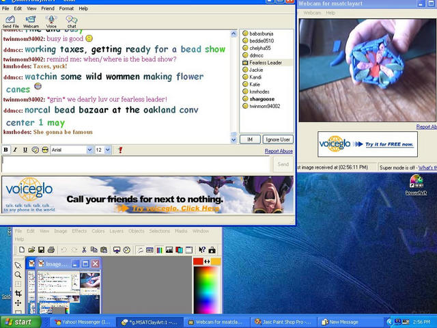Click the Ignore User button
The image size is (437, 328).
click(278, 139)
